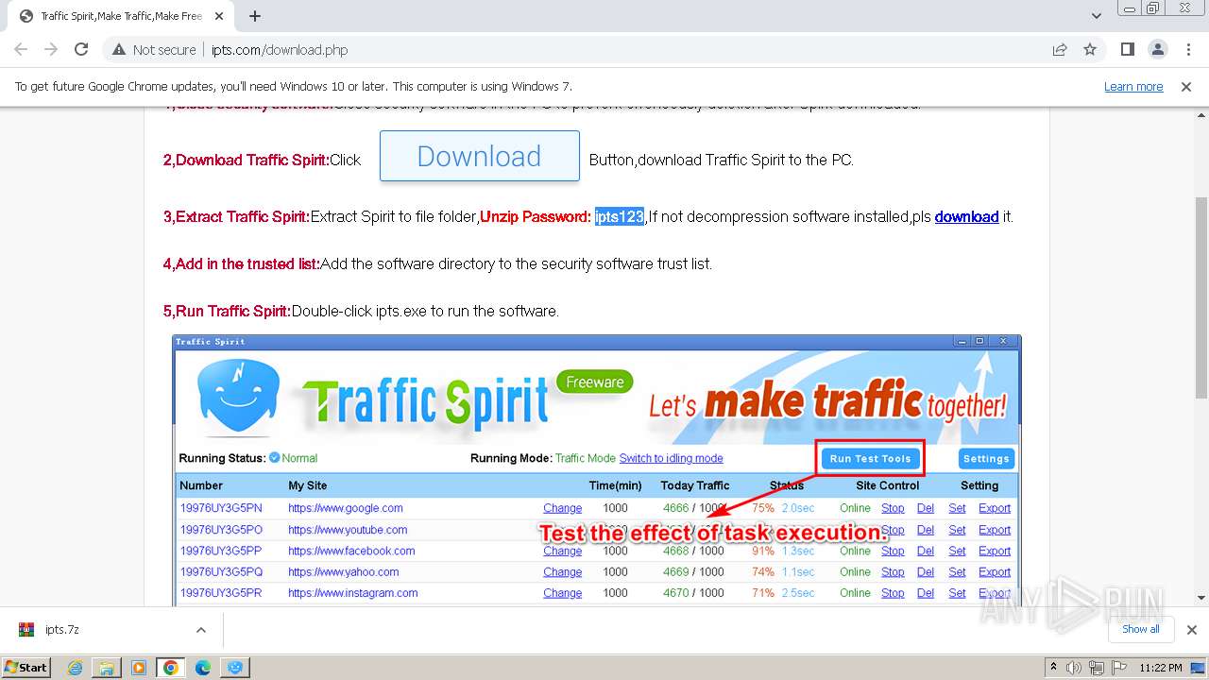Dismiss the Chrome update notification bar
Viewport: 1209px width, 680px height.
point(1186,86)
